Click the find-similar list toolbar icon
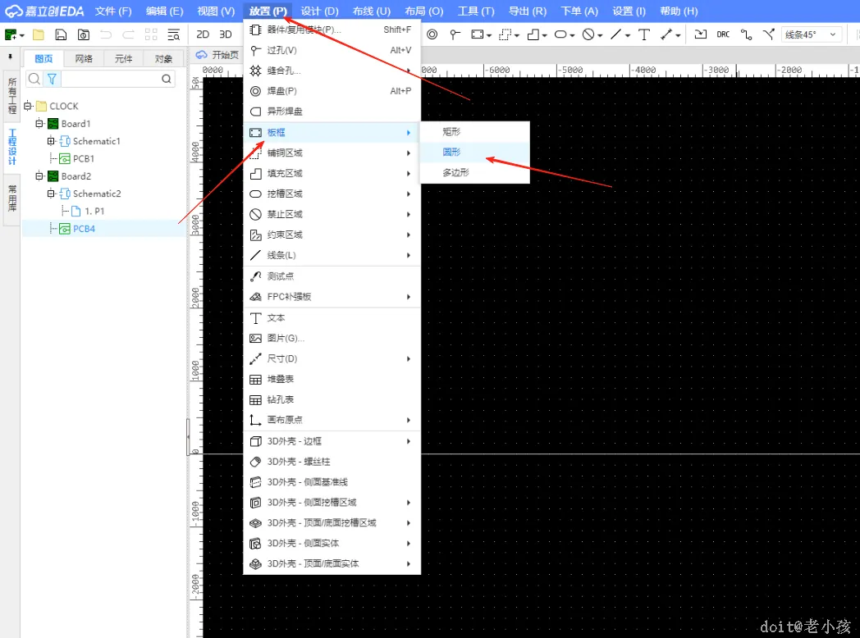Screen dimensions: 860x638 (173, 34)
